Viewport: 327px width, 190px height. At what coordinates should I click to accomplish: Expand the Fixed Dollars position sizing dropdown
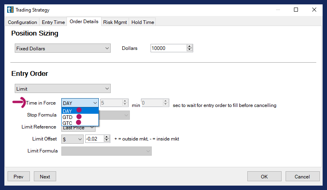tap(63, 48)
